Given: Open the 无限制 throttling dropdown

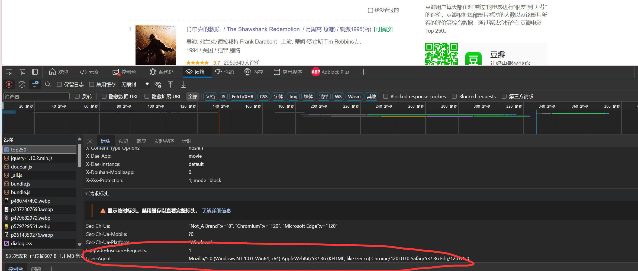Looking at the screenshot, I should click(135, 85).
